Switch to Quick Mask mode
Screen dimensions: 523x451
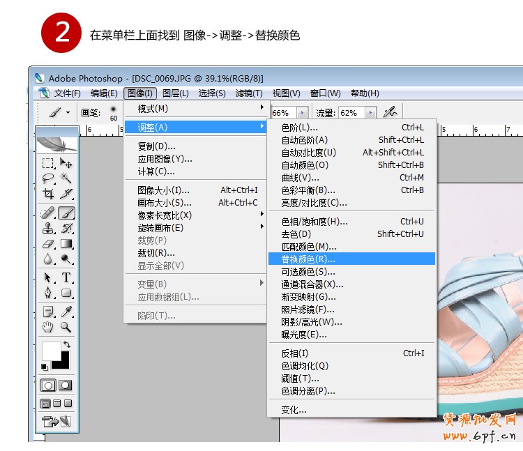coord(66,385)
